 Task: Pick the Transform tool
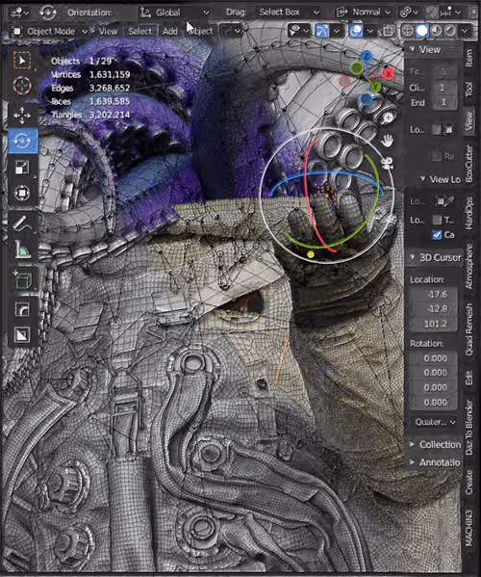pos(22,193)
